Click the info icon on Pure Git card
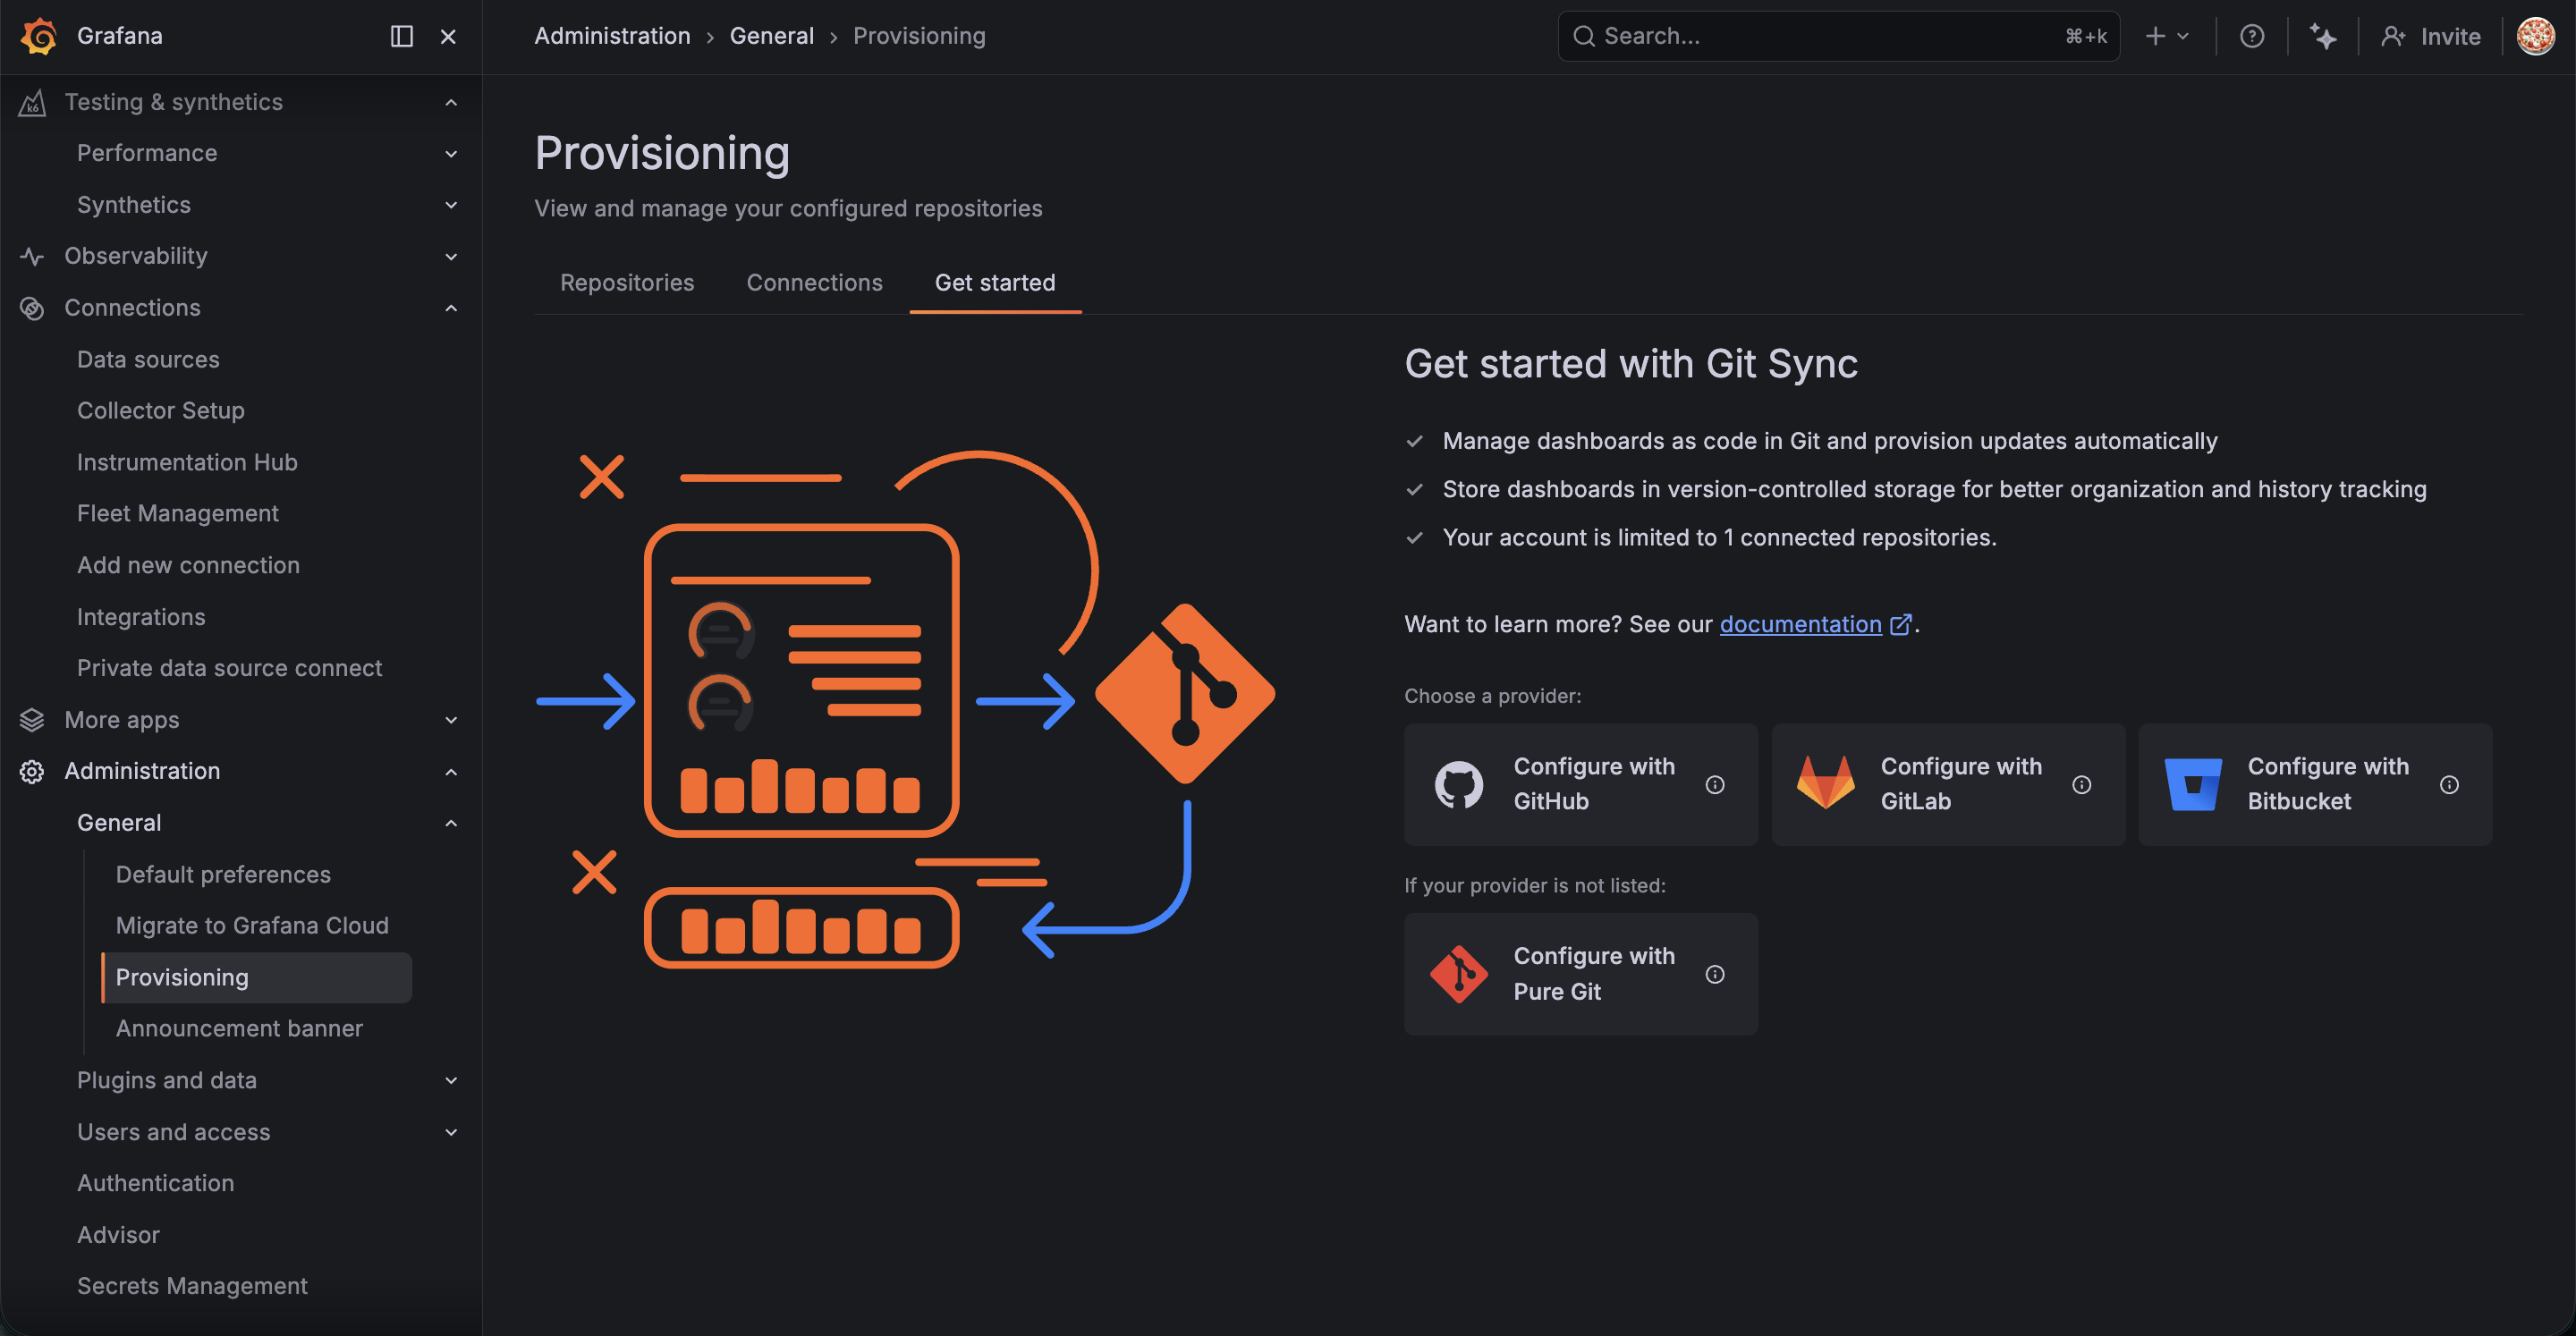Image resolution: width=2576 pixels, height=1336 pixels. 1714,974
